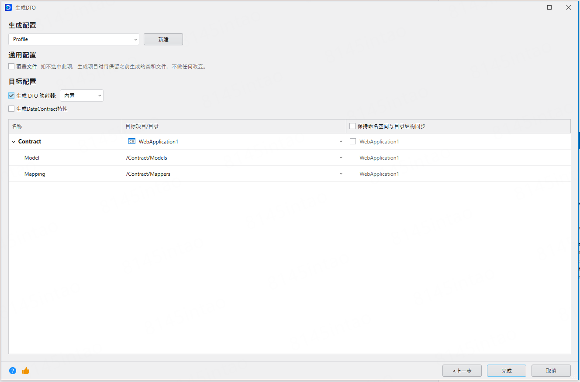Click the 新建 button to create profile
The width and height of the screenshot is (580, 382).
point(163,39)
